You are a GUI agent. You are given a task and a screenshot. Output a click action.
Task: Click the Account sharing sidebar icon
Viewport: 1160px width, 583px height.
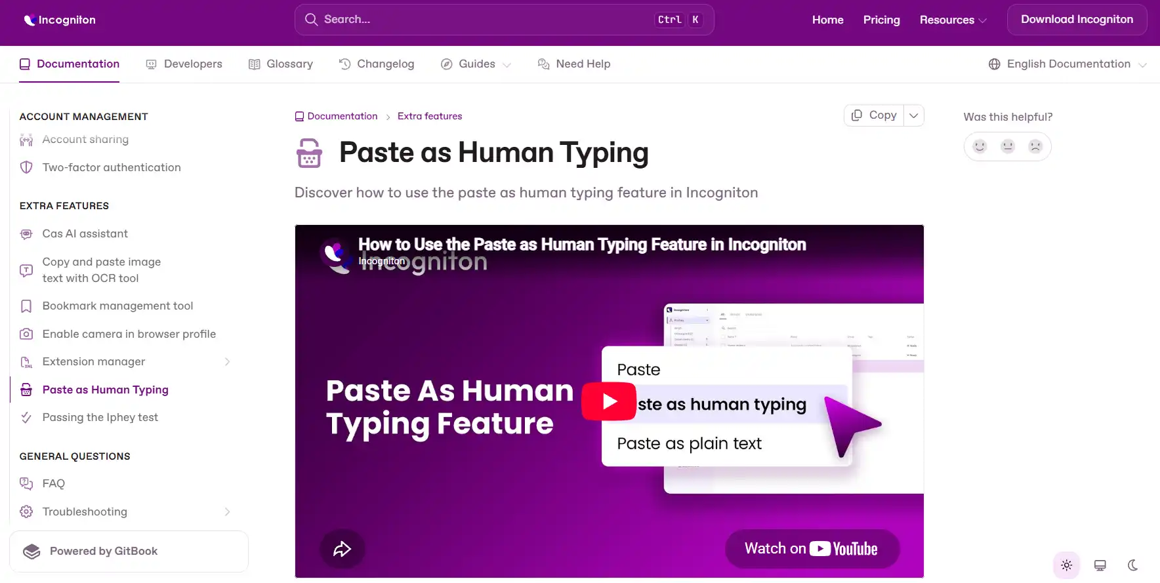(x=26, y=140)
